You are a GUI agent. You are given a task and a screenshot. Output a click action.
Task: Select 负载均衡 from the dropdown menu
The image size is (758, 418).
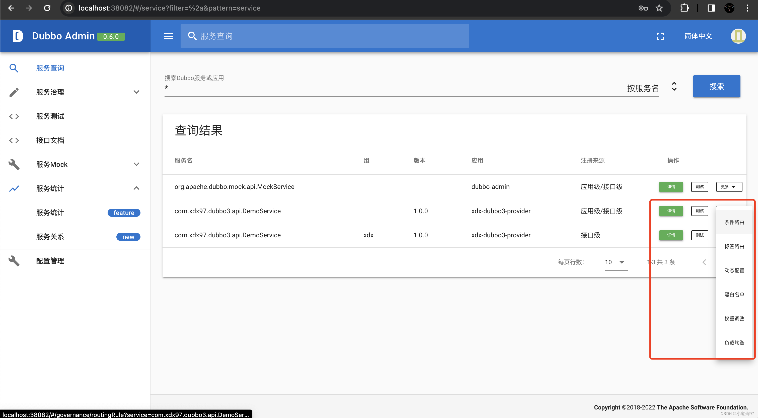[x=734, y=343]
